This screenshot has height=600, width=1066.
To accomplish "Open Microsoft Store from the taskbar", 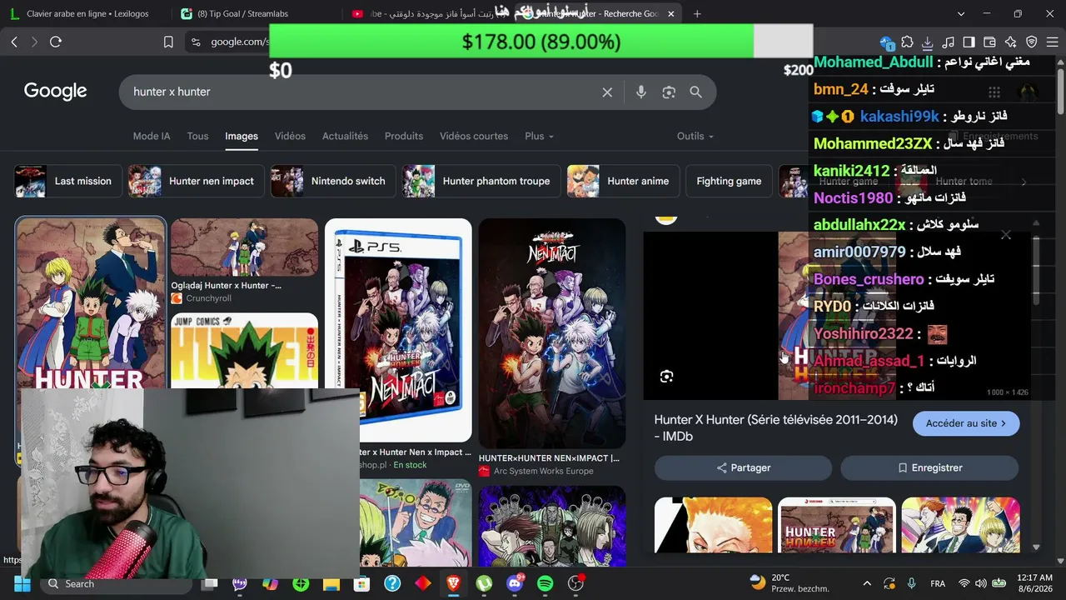I will (361, 583).
